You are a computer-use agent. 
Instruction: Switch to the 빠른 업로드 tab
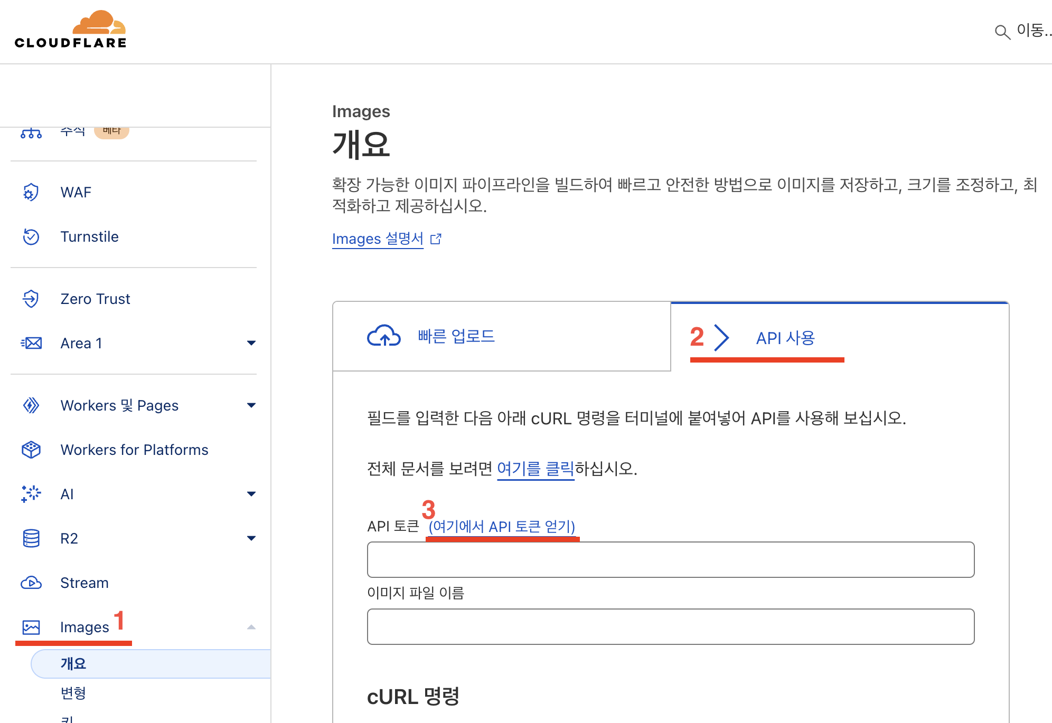(456, 336)
